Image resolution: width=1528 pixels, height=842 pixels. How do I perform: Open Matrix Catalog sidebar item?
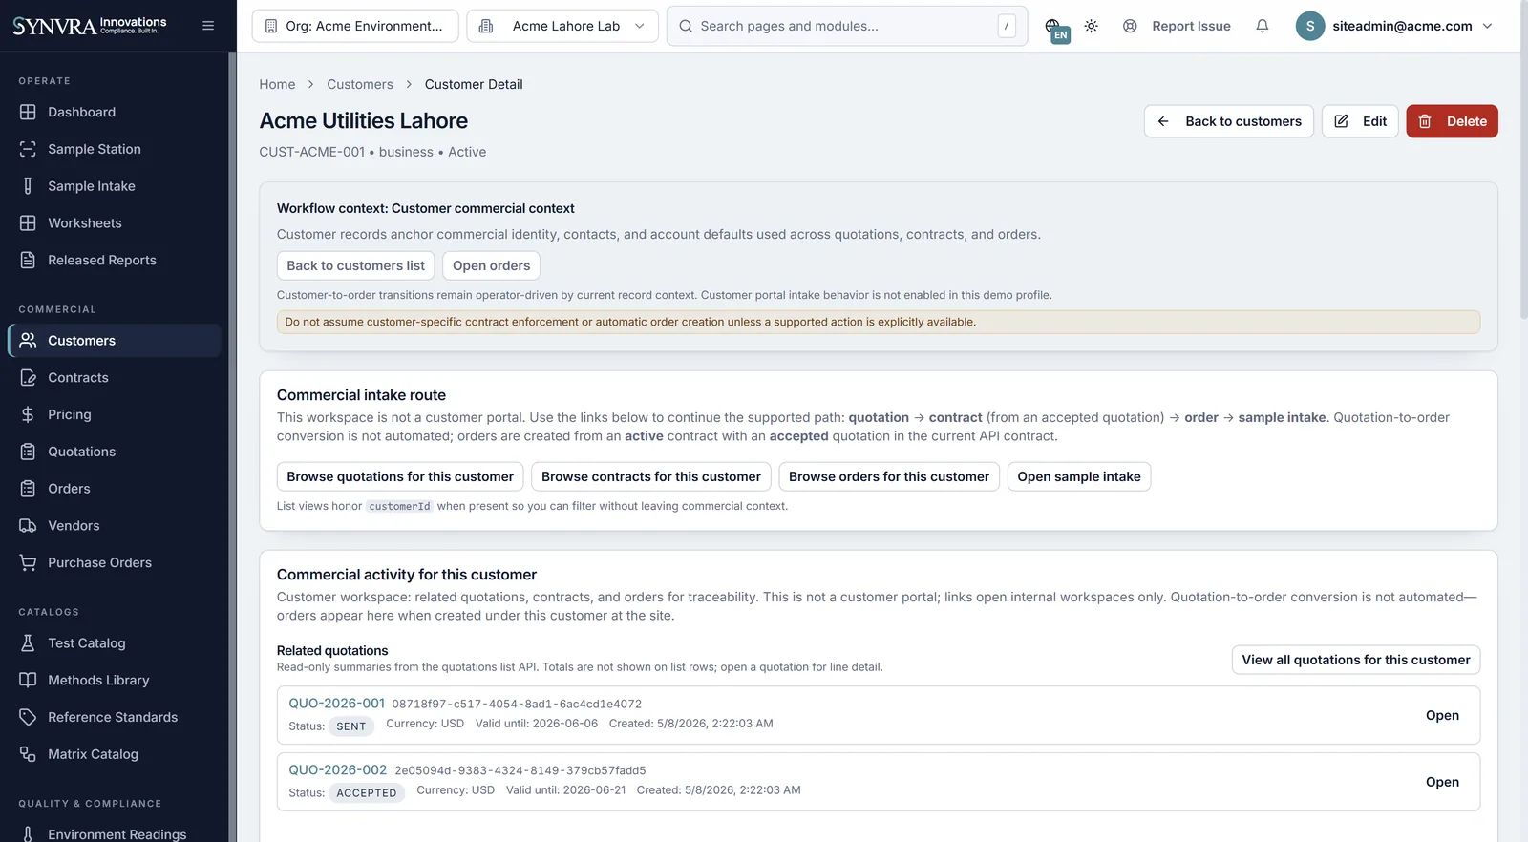pyautogui.click(x=115, y=754)
